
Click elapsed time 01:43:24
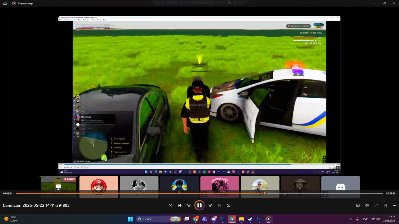tap(8, 194)
